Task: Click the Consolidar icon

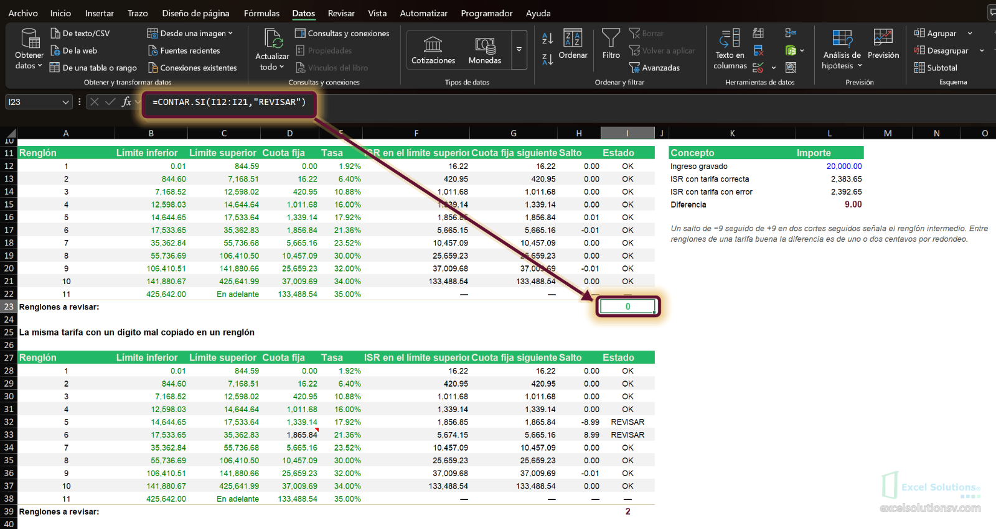Action: pos(791,33)
